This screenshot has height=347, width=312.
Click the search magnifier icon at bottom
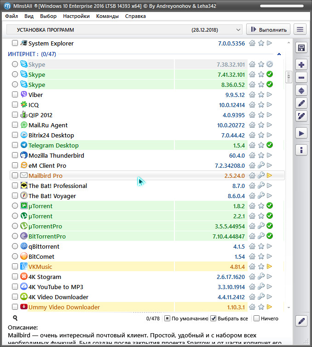pos(15,318)
